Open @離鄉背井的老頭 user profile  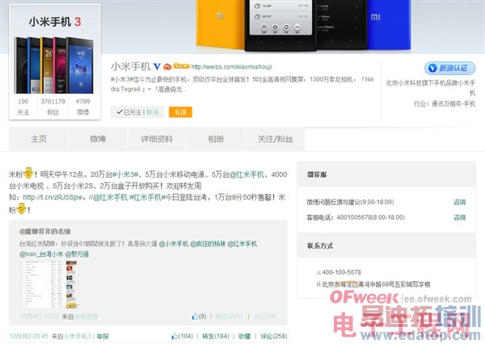pyautogui.click(x=44, y=231)
